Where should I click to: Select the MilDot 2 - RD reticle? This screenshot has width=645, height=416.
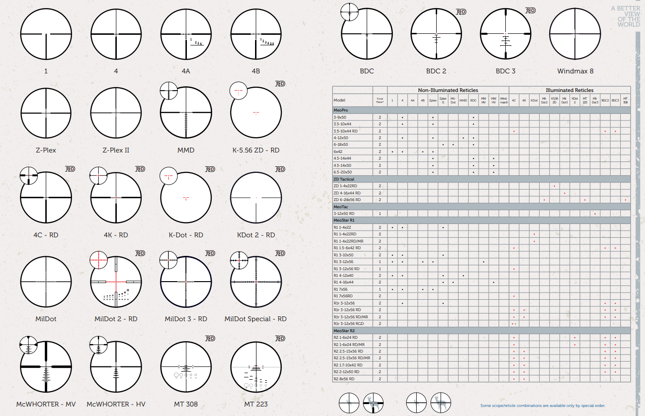(x=116, y=282)
